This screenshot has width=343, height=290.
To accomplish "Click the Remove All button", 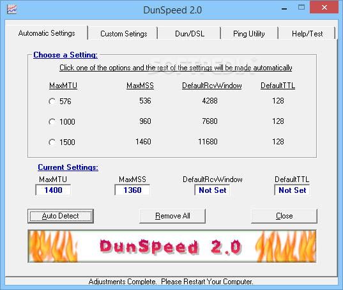I will pyautogui.click(x=172, y=216).
